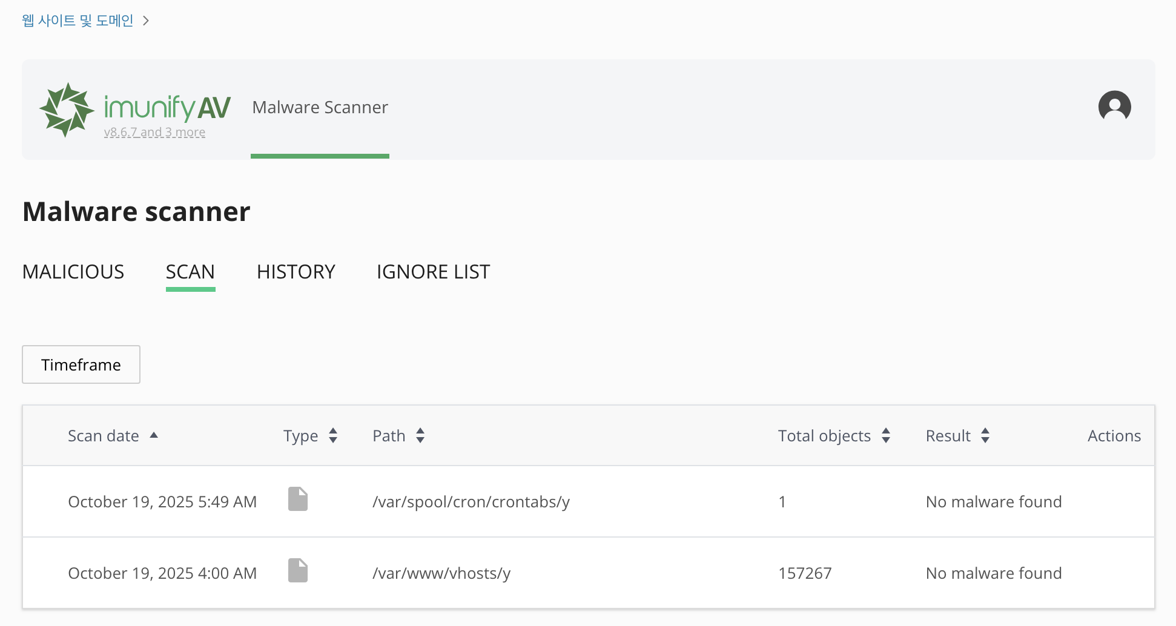Screen dimensions: 1176x626
Task: Click the Type column sort arrows
Action: pos(333,436)
